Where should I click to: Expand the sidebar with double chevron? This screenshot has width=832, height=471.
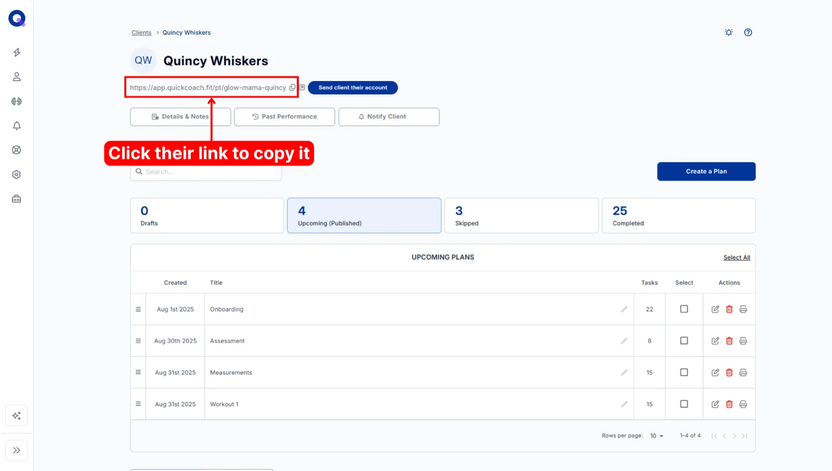[x=17, y=450]
